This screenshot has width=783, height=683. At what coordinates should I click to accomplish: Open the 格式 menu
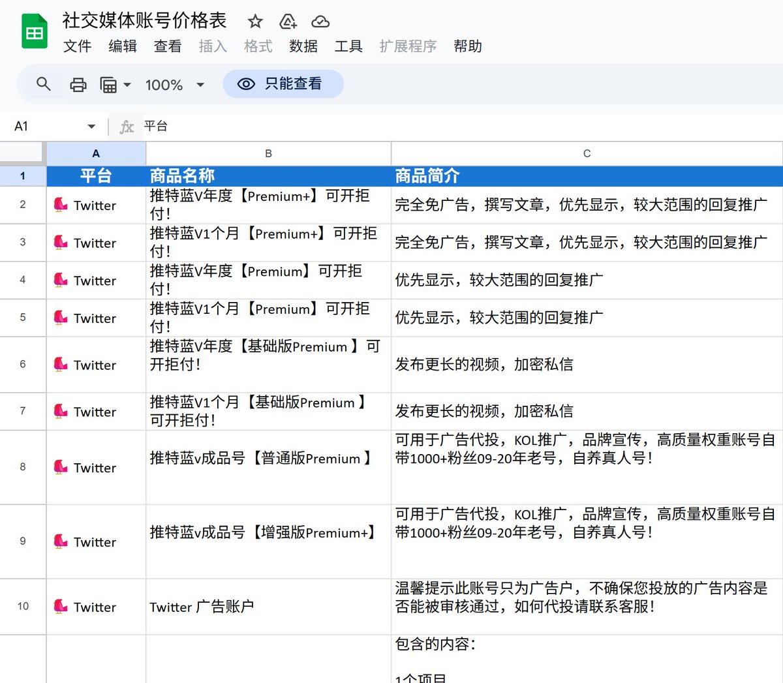[258, 46]
